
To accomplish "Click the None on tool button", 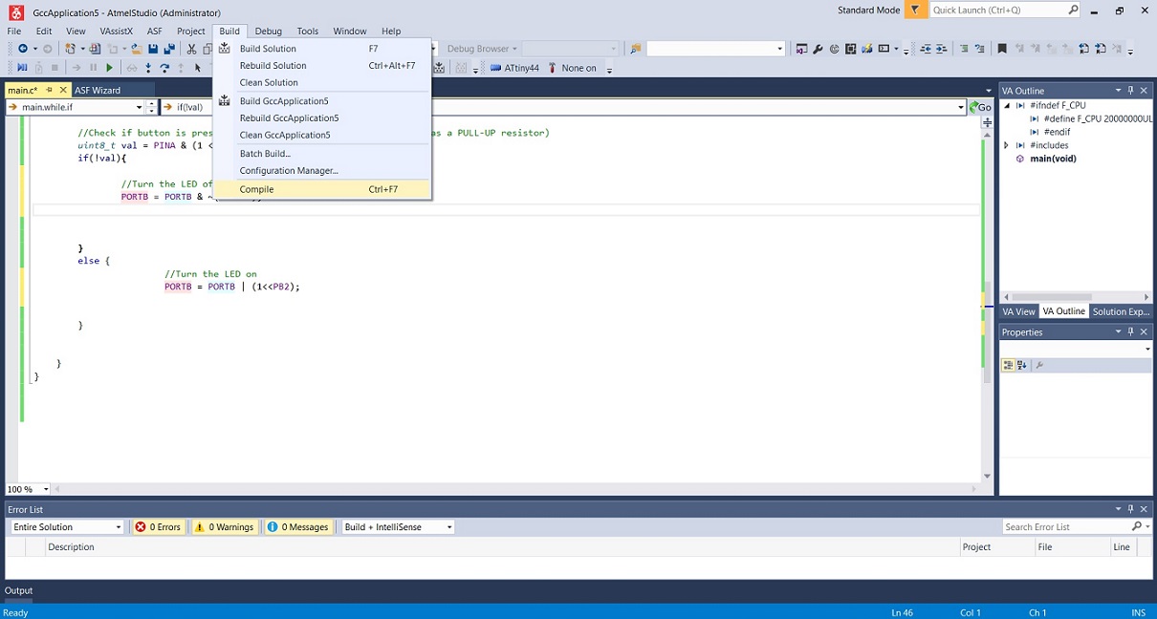I will click(x=572, y=68).
